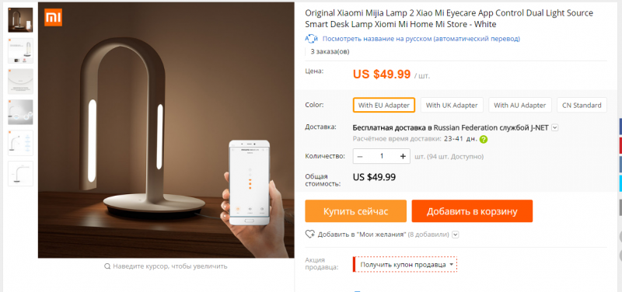This screenshot has height=292, width=622.
Task: Choose the With AU Adapter option
Action: tap(520, 106)
